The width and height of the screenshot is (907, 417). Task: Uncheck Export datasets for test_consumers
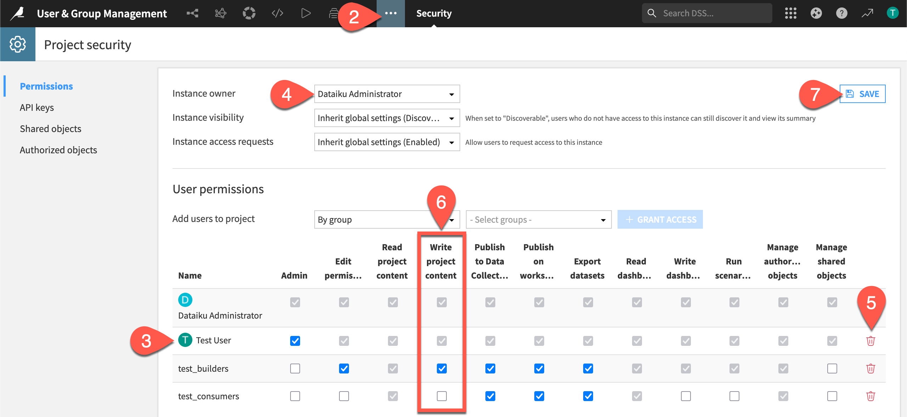pos(588,396)
